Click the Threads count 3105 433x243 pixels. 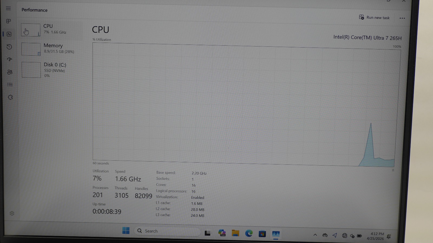(x=122, y=195)
